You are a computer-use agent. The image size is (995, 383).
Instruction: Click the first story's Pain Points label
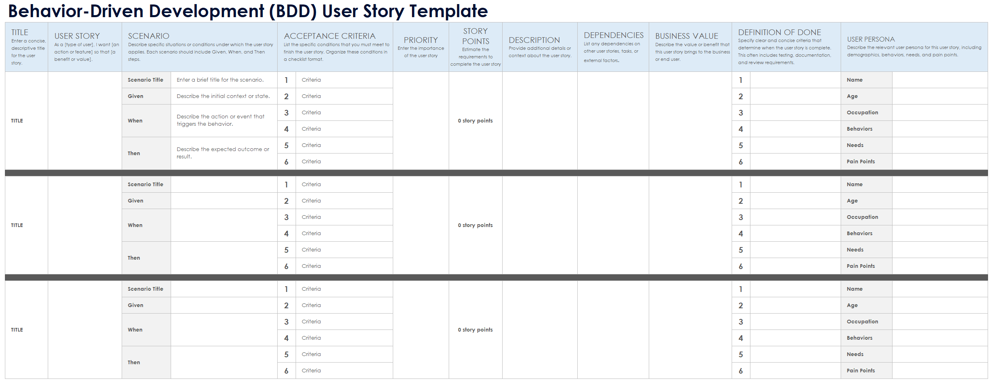tap(866, 162)
